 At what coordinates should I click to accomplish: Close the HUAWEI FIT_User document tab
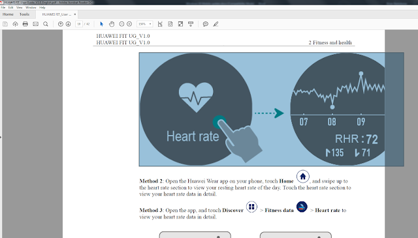coord(75,14)
